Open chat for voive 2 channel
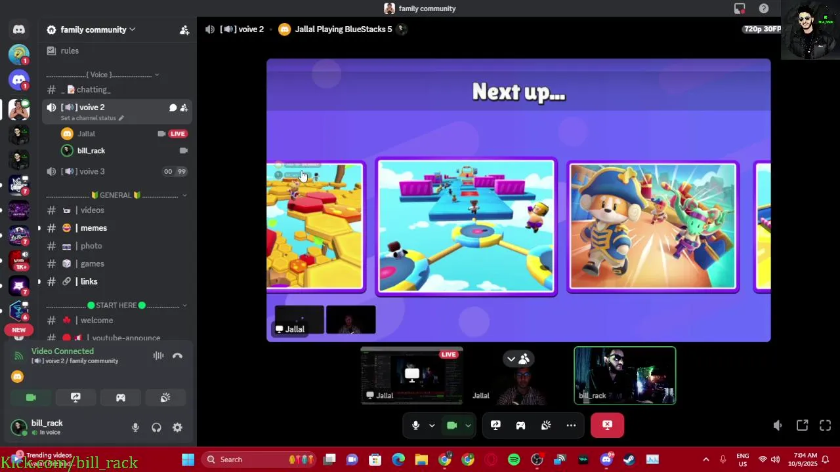Image resolution: width=840 pixels, height=472 pixels. [x=173, y=108]
